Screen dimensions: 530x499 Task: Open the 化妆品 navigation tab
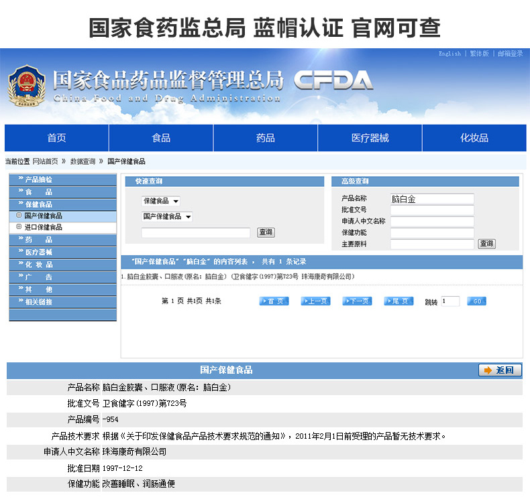pos(474,138)
